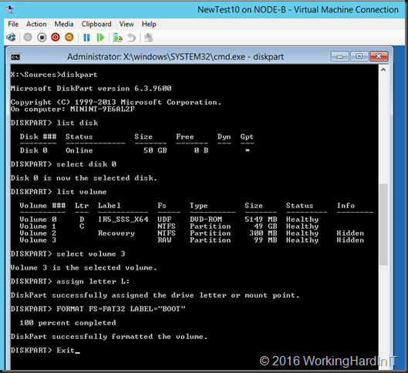Create a checkpoint with the toolbar icon

pos(117,38)
